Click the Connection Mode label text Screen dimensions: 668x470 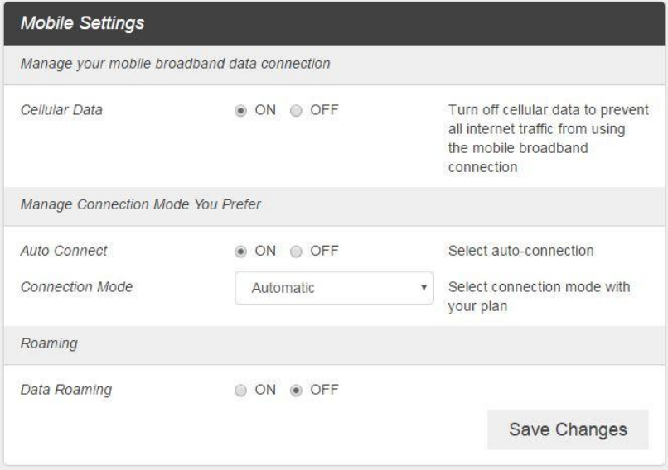pyautogui.click(x=77, y=286)
